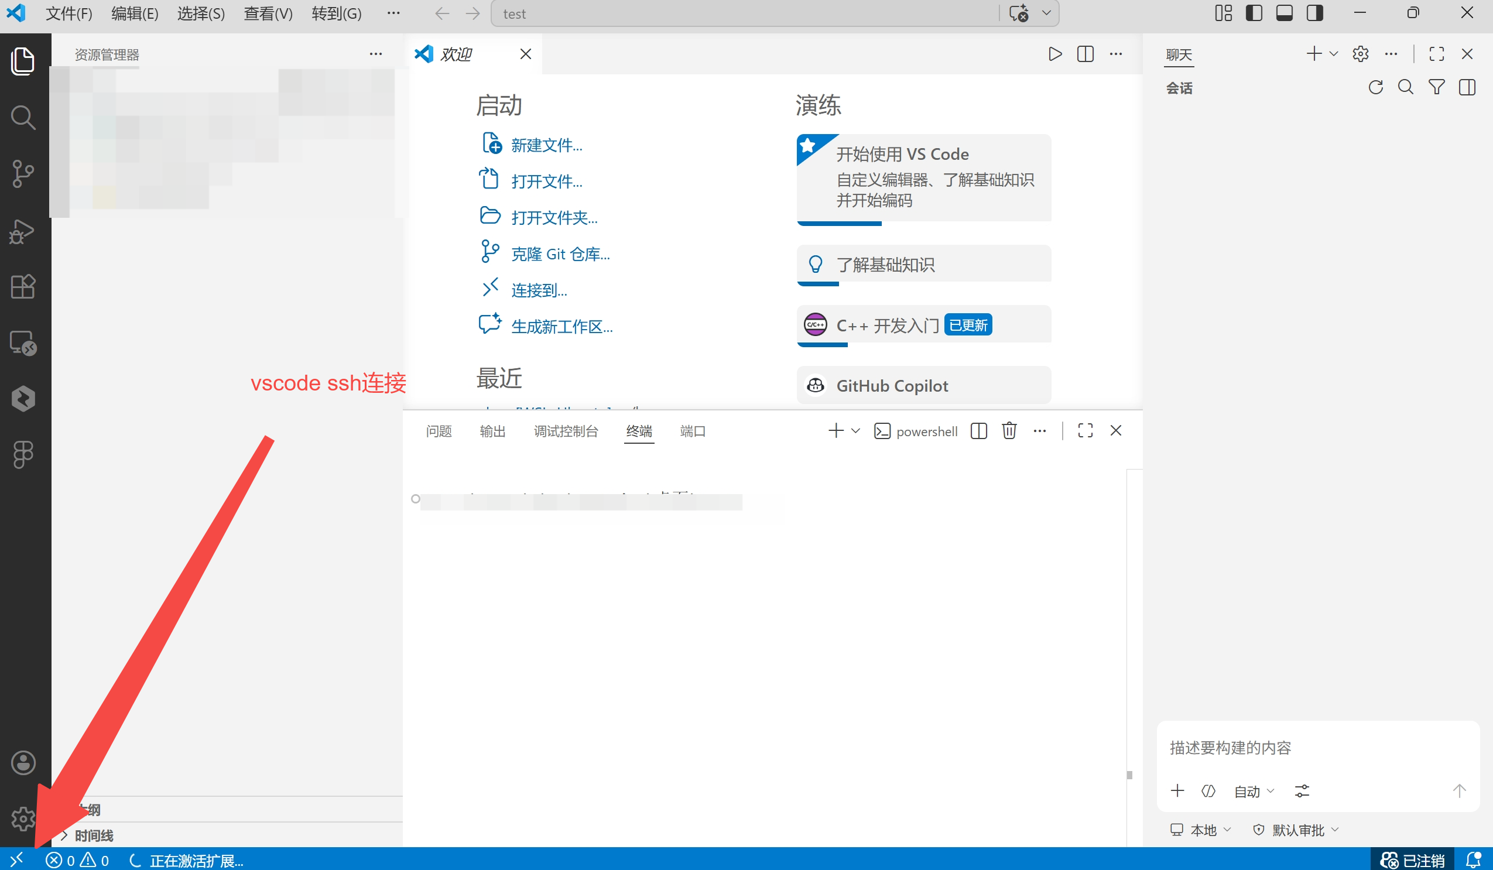The width and height of the screenshot is (1493, 870).
Task: Click the test command center search box
Action: (x=745, y=13)
